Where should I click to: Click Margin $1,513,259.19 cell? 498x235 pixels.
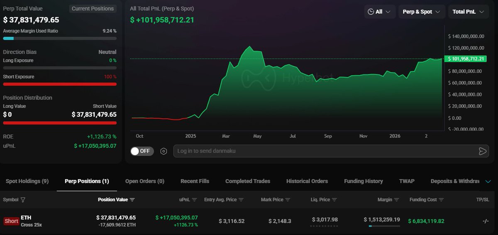pos(382,220)
